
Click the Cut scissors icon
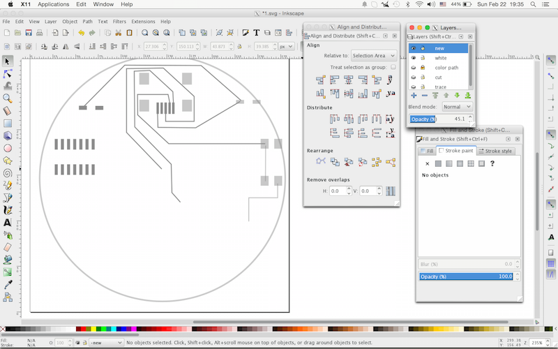[118, 33]
